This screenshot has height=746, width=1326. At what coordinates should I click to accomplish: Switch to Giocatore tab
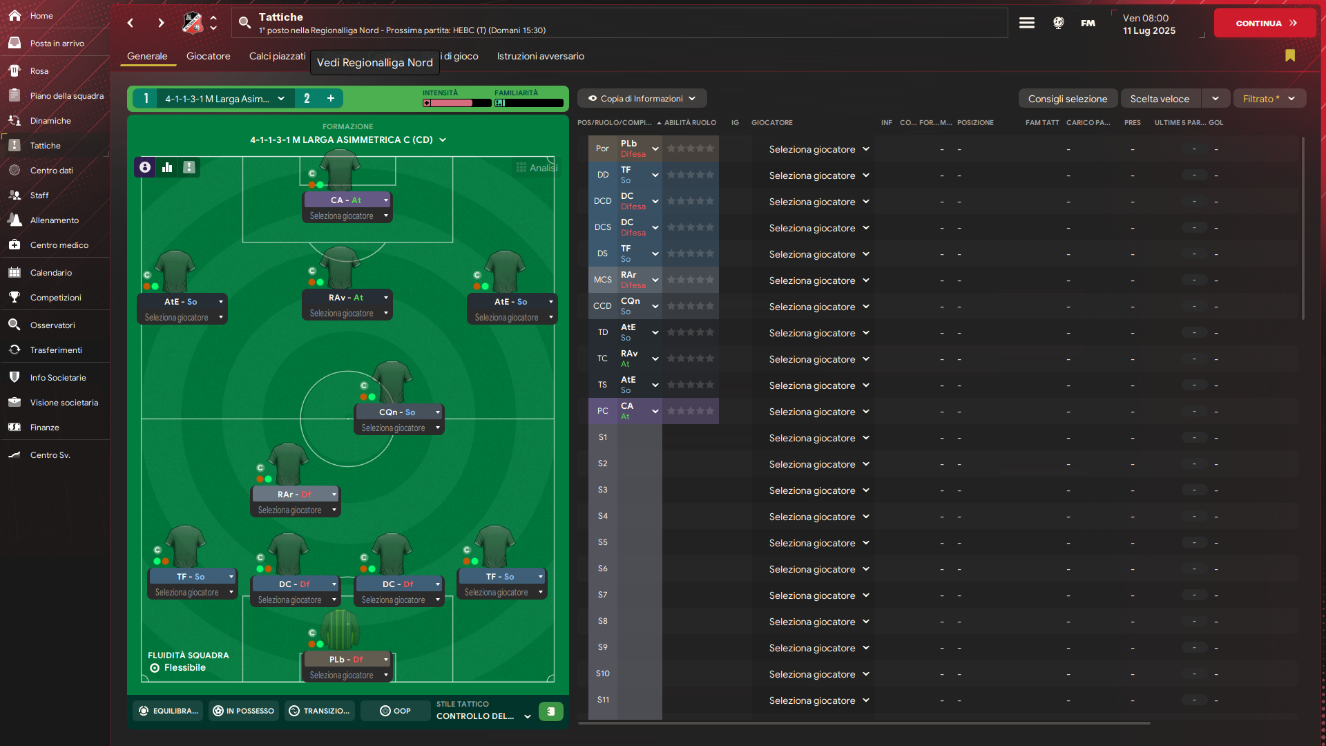[208, 56]
